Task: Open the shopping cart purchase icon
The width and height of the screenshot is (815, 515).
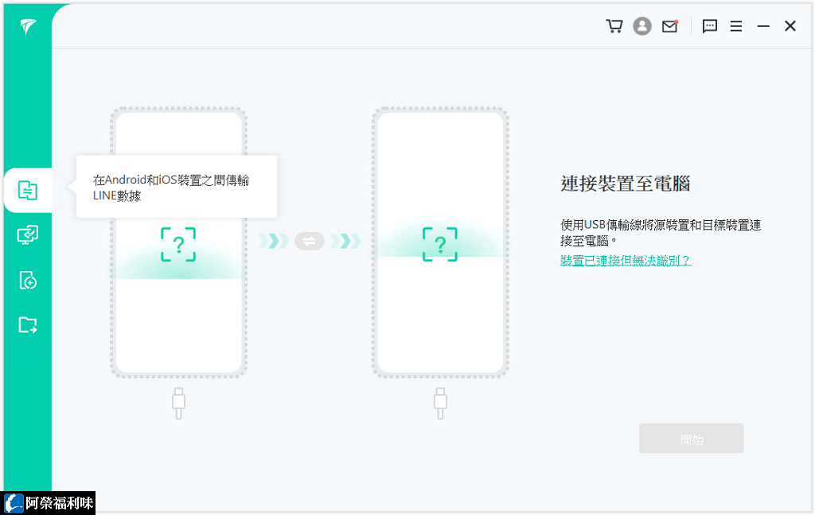Action: click(x=614, y=26)
